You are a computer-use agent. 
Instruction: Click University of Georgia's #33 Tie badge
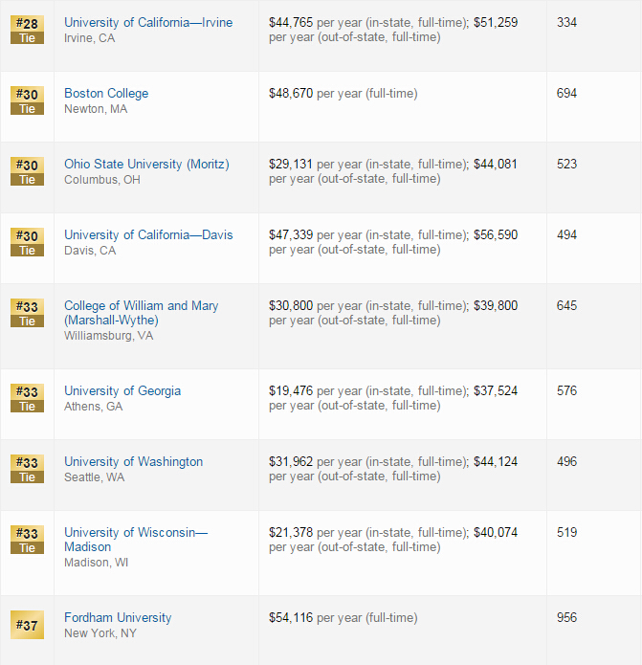[27, 399]
